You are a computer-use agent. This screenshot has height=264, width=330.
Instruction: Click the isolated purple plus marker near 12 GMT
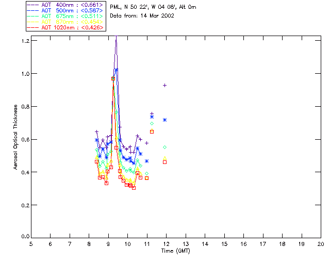point(165,85)
